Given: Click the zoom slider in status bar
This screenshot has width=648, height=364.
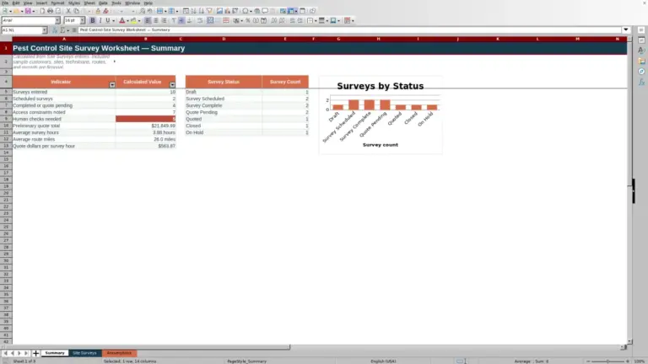Looking at the screenshot, I should pyautogui.click(x=607, y=361).
